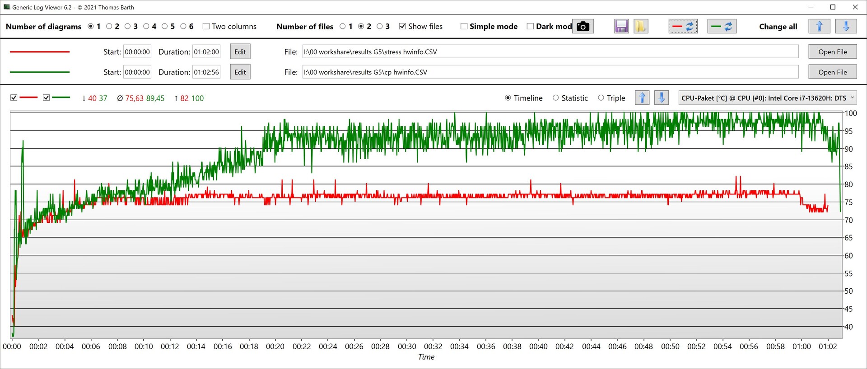
Task: Click up arrow beside sensor dropdown
Action: pos(642,98)
